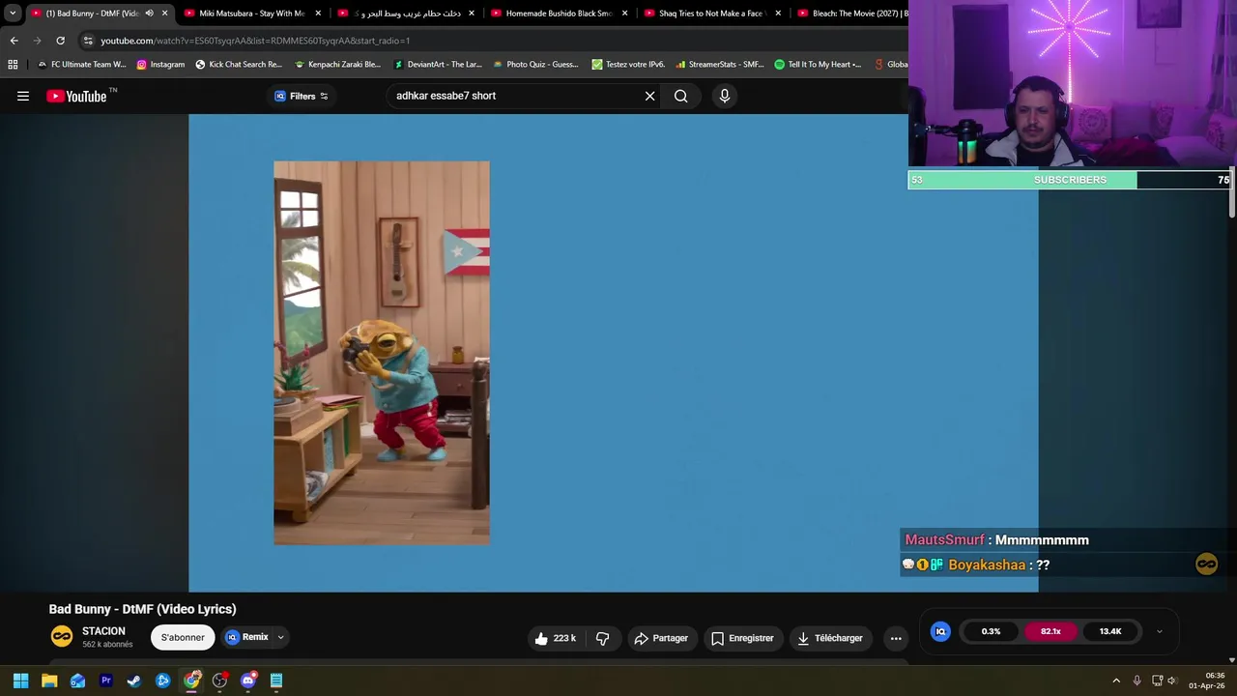Click the 82.1x vidIQ stat pill
The height and width of the screenshot is (696, 1237).
pyautogui.click(x=1050, y=631)
